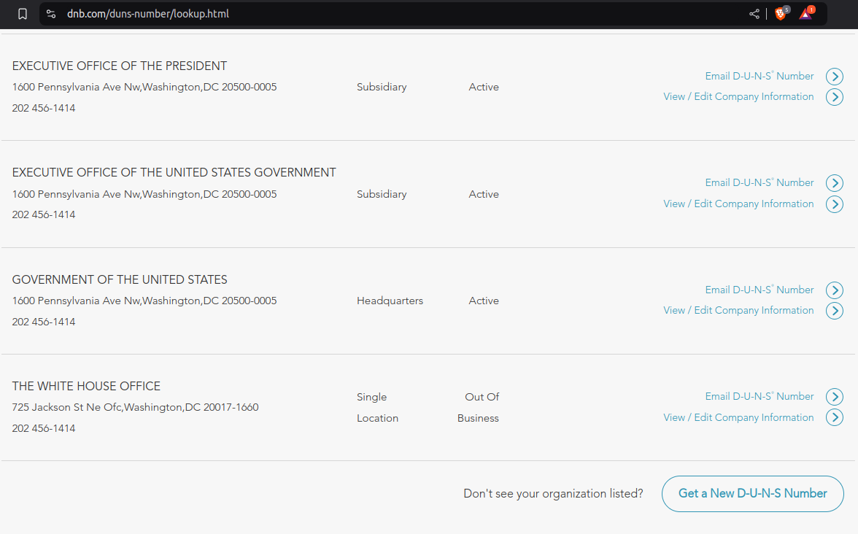Click "Don't see your organization listed?" text
Image resolution: width=858 pixels, height=534 pixels.
[x=553, y=493]
